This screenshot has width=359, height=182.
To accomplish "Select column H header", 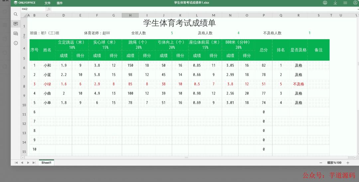I will 130,15.
